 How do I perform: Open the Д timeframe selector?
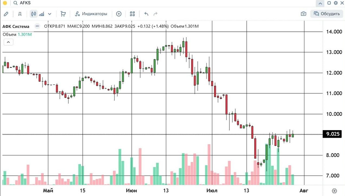pyautogui.click(x=20, y=14)
